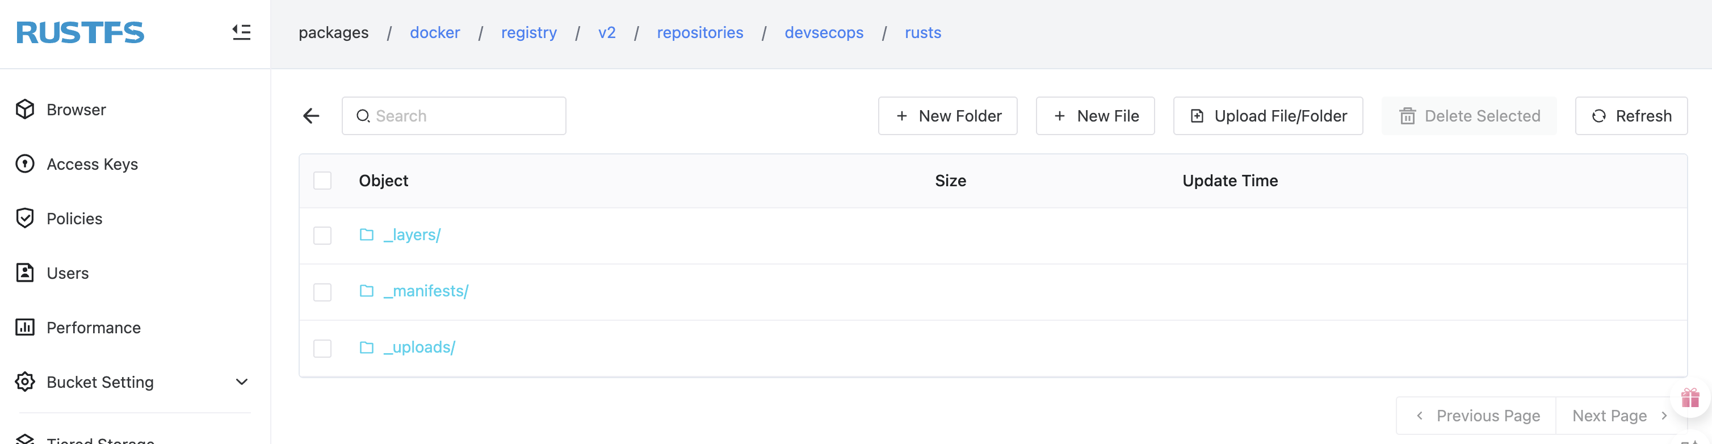Click the New Folder button
The width and height of the screenshot is (1712, 444).
coord(947,116)
